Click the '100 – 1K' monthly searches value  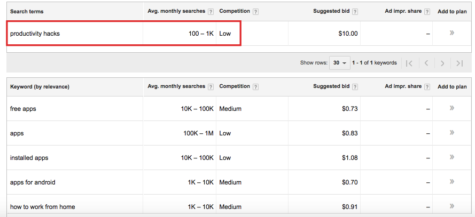pos(201,34)
